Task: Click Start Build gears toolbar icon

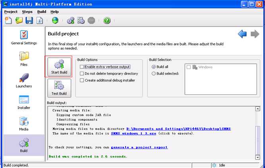Action: 70,20
